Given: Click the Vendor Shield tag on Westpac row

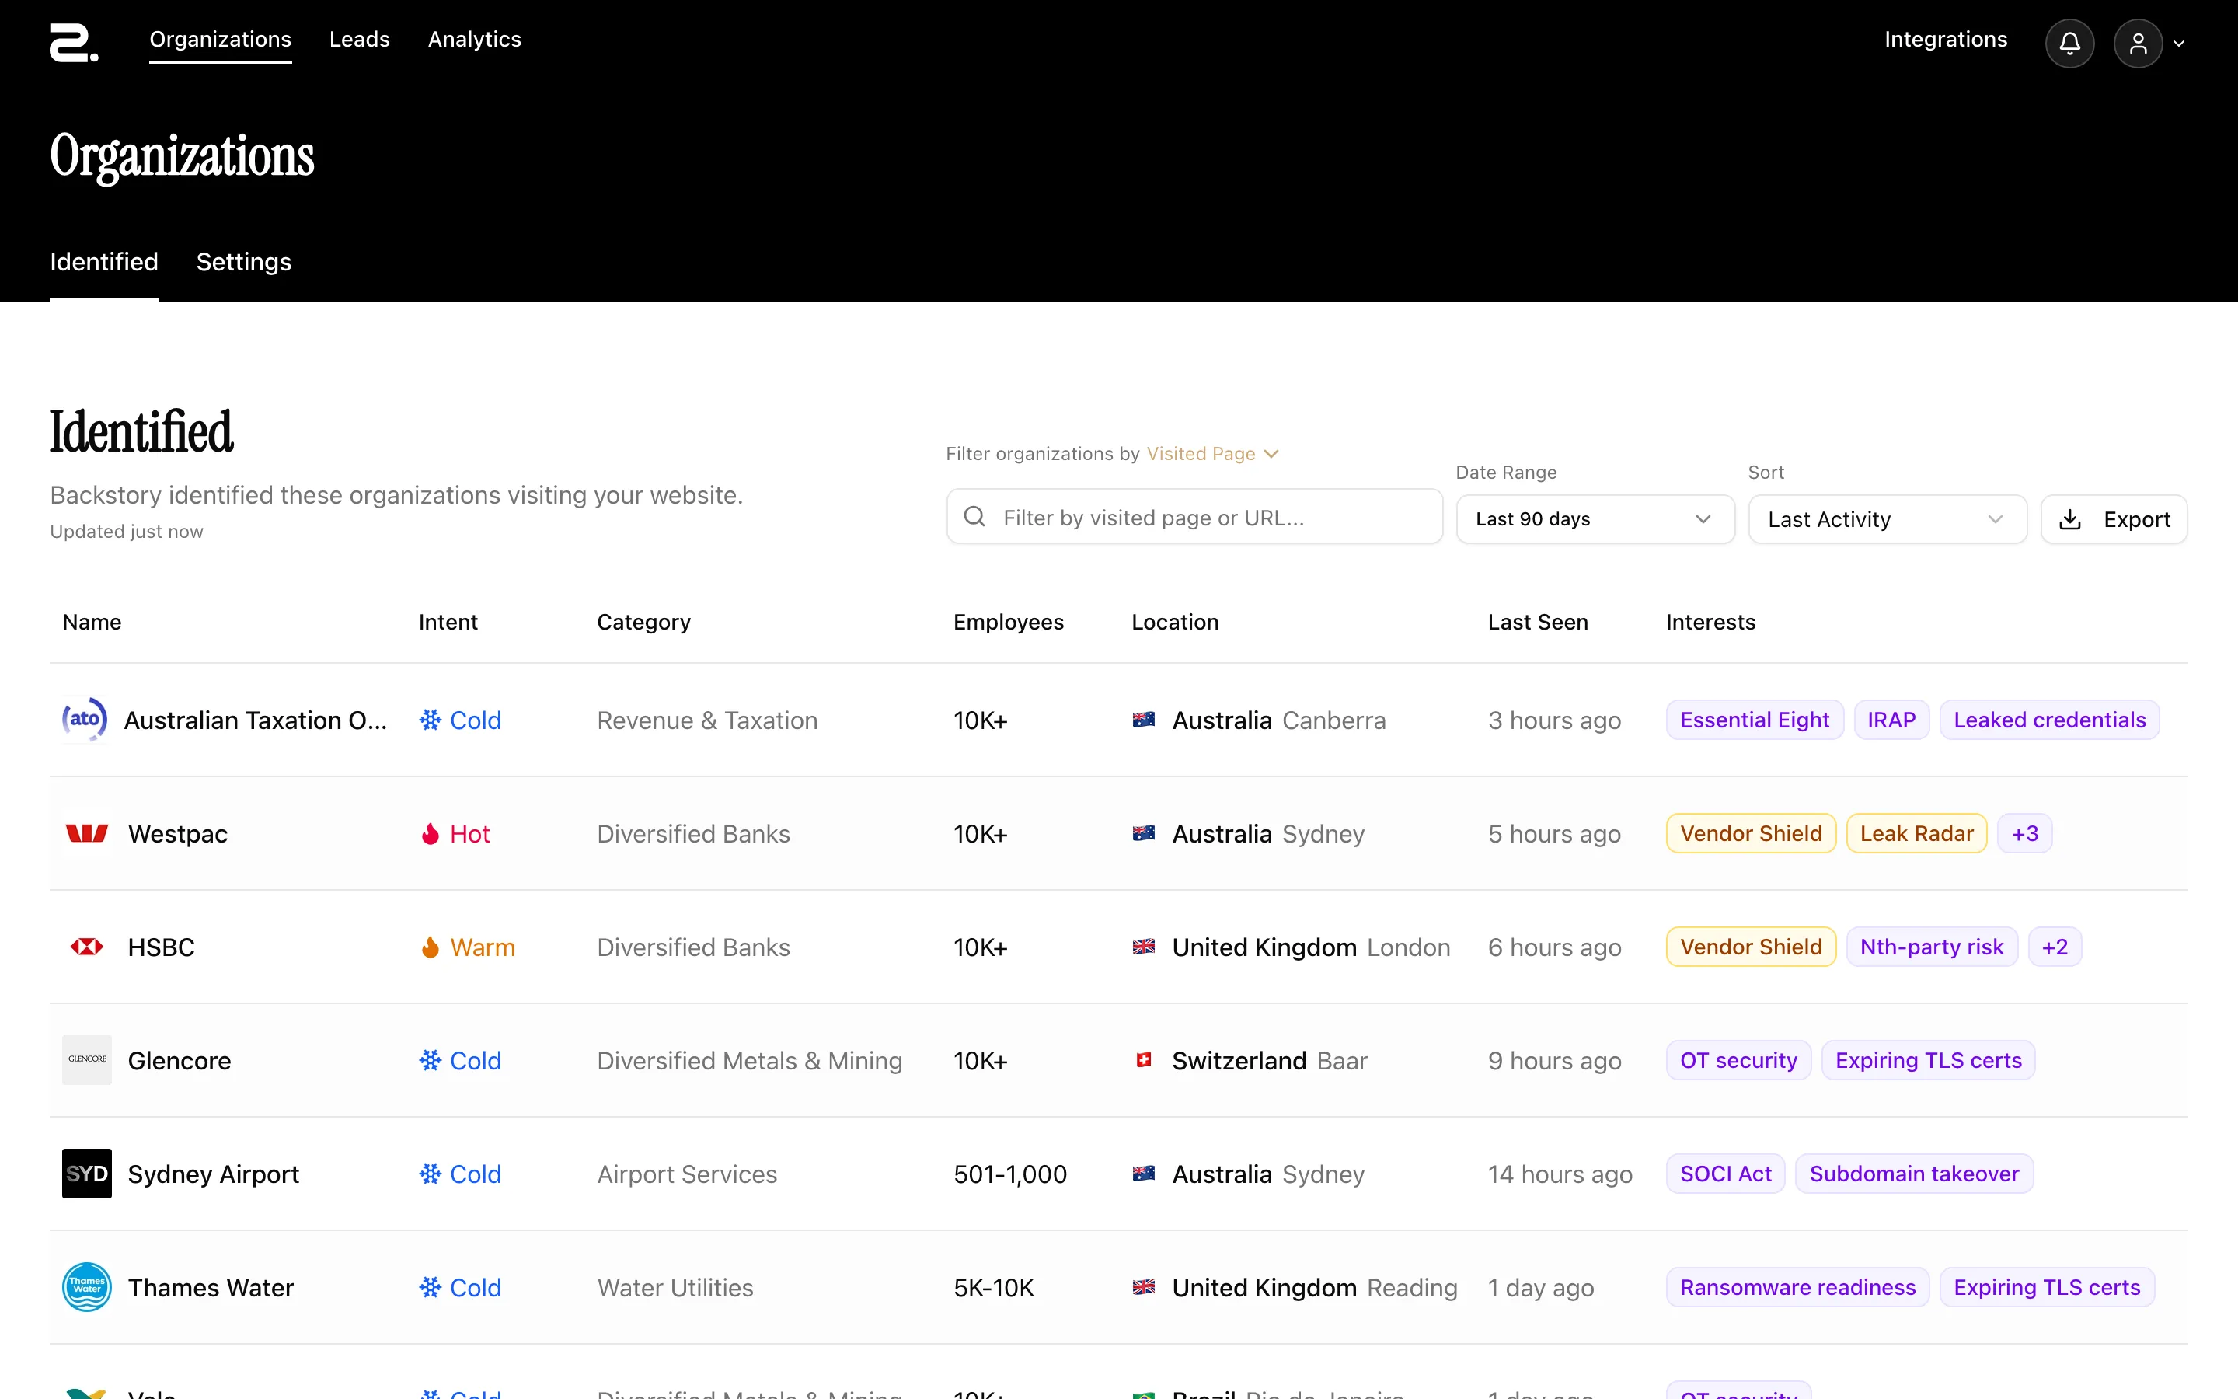Looking at the screenshot, I should pos(1751,834).
